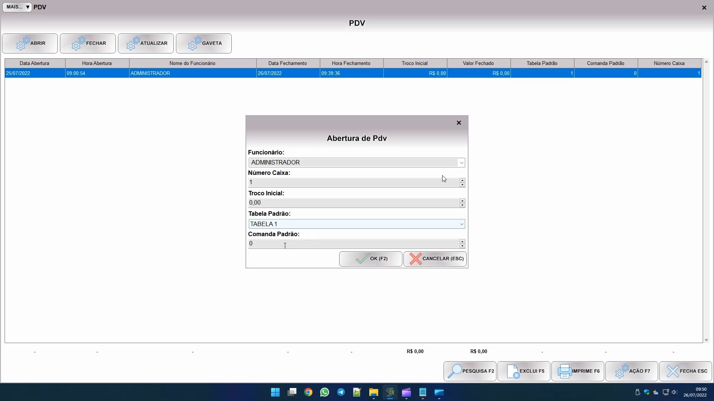Click CANCELAR (ESC) button

(x=435, y=259)
